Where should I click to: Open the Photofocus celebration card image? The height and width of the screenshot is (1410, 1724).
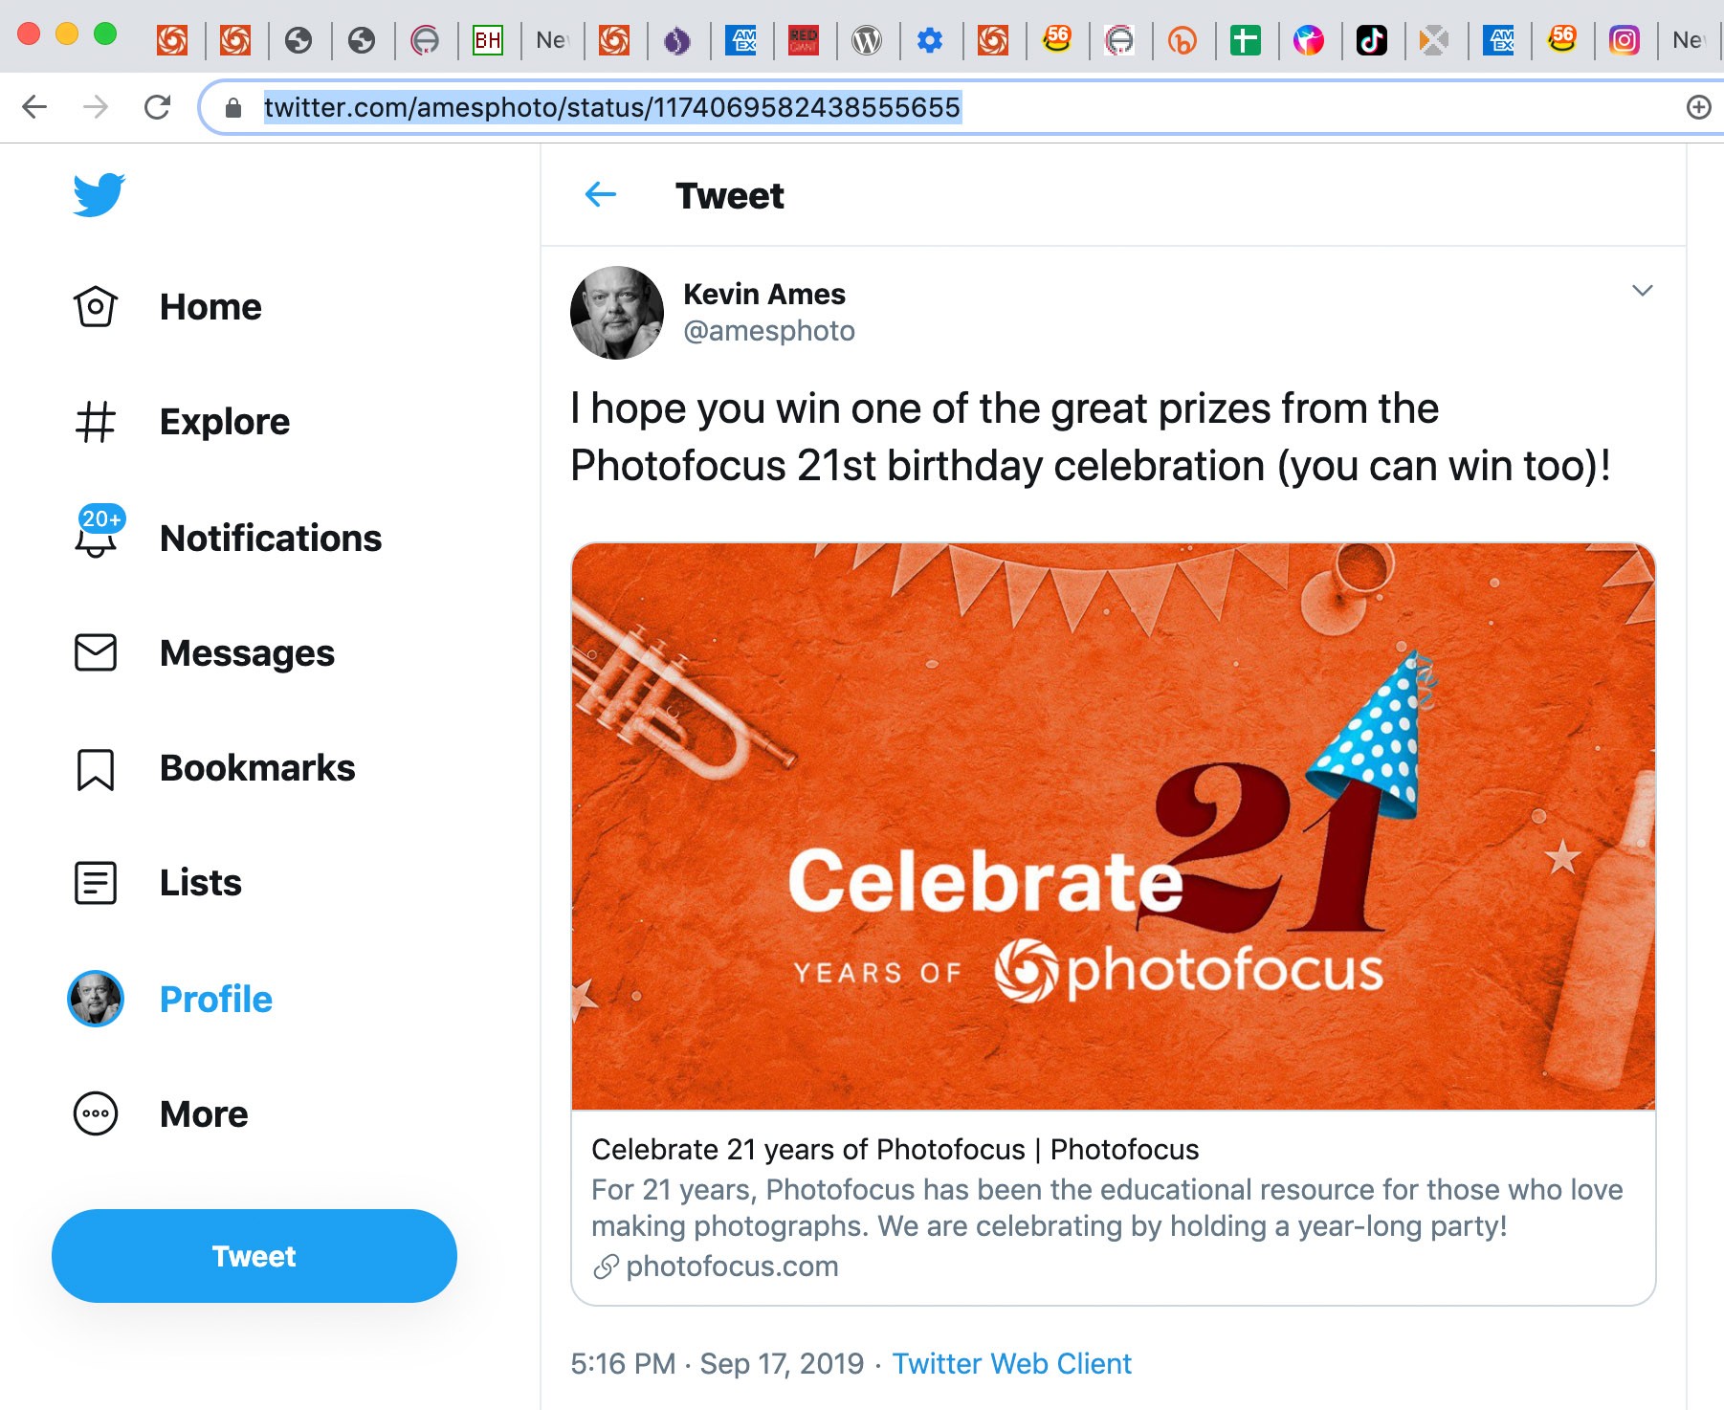coord(1113,826)
